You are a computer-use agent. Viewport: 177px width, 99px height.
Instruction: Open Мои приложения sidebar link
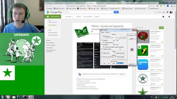[x=53, y=21]
